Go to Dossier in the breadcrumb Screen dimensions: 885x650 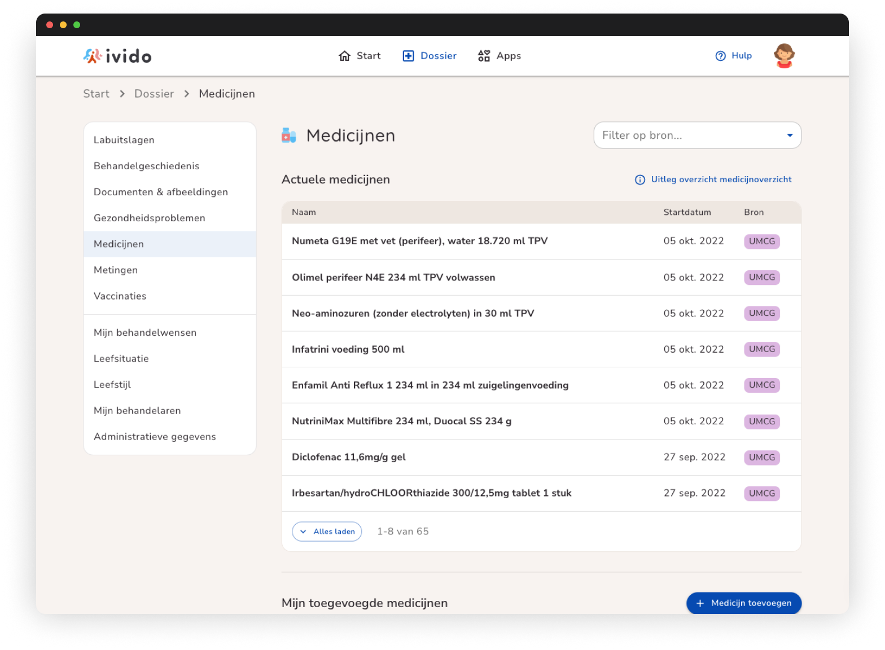click(x=154, y=94)
